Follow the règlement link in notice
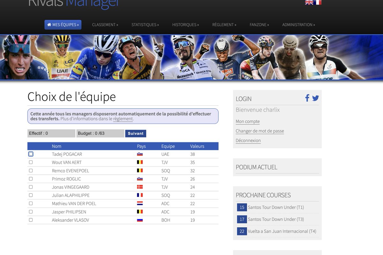383x255 pixels. 123,119
